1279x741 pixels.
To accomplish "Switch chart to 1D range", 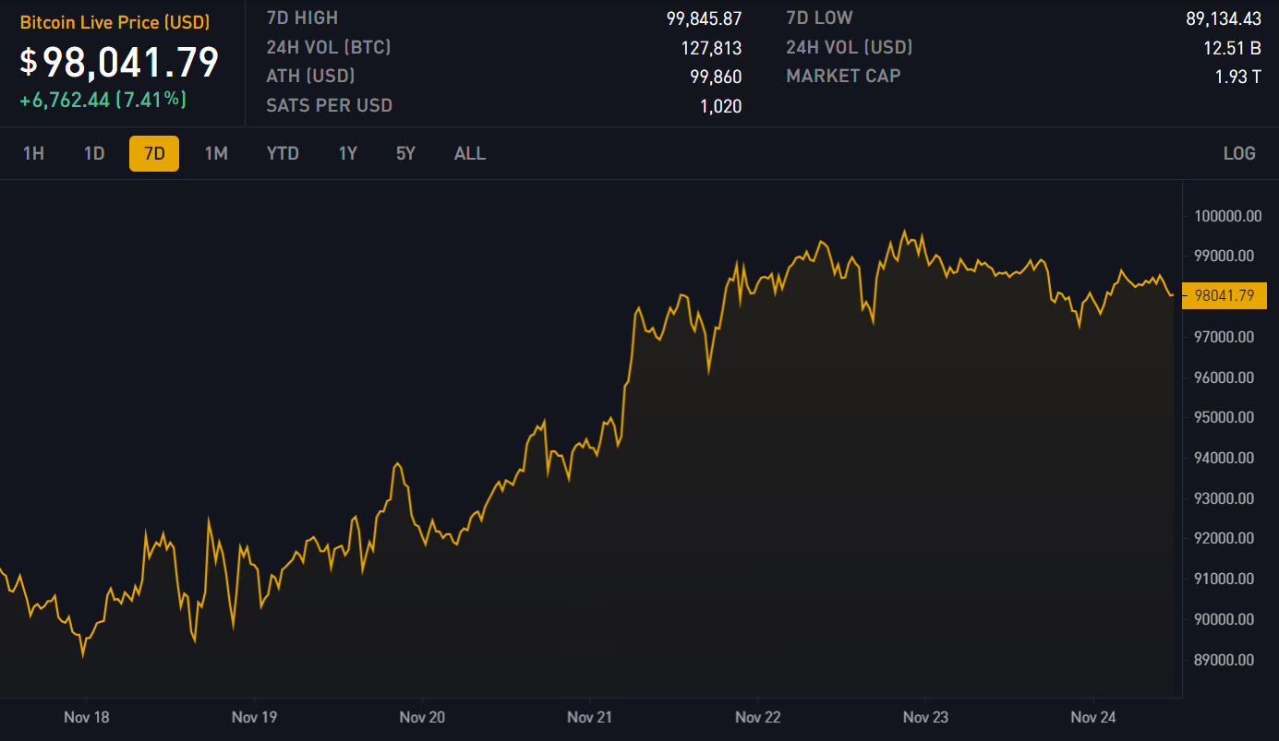I will (x=94, y=153).
